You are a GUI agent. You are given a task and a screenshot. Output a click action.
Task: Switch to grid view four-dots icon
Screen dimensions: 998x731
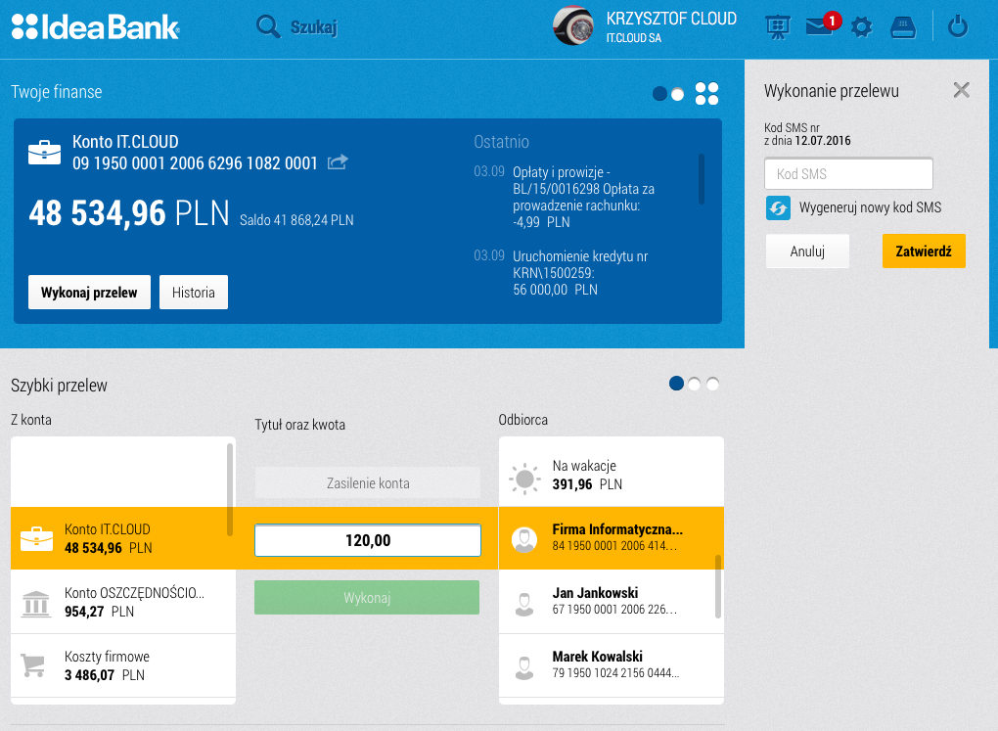[706, 94]
